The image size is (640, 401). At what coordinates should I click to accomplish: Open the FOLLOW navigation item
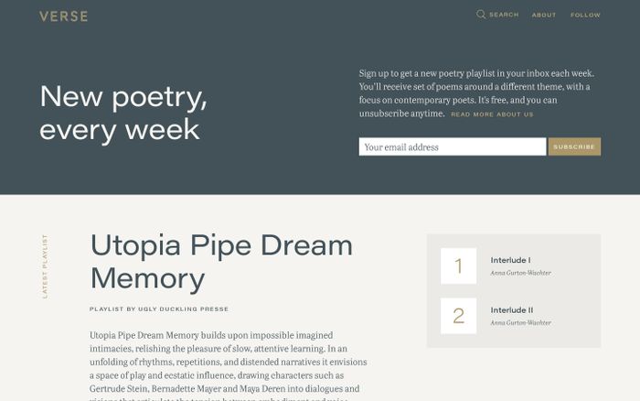[585, 16]
